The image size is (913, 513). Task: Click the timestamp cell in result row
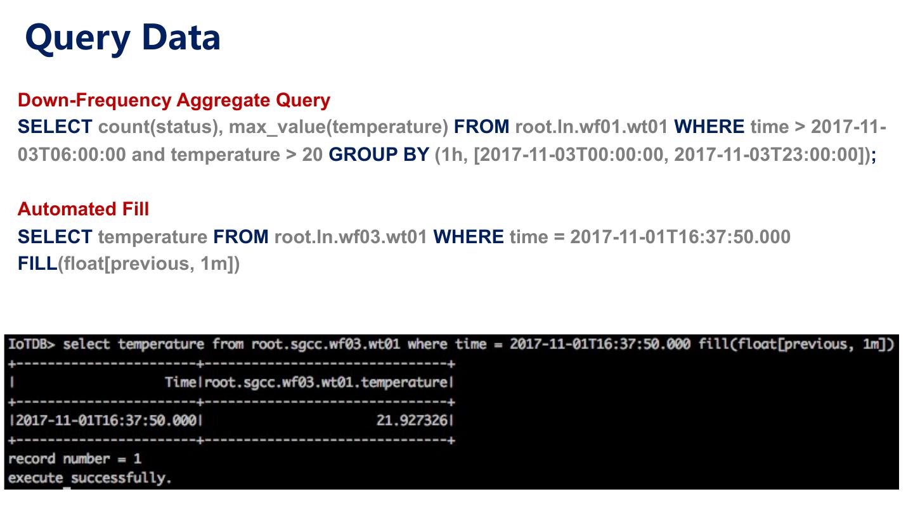(106, 421)
